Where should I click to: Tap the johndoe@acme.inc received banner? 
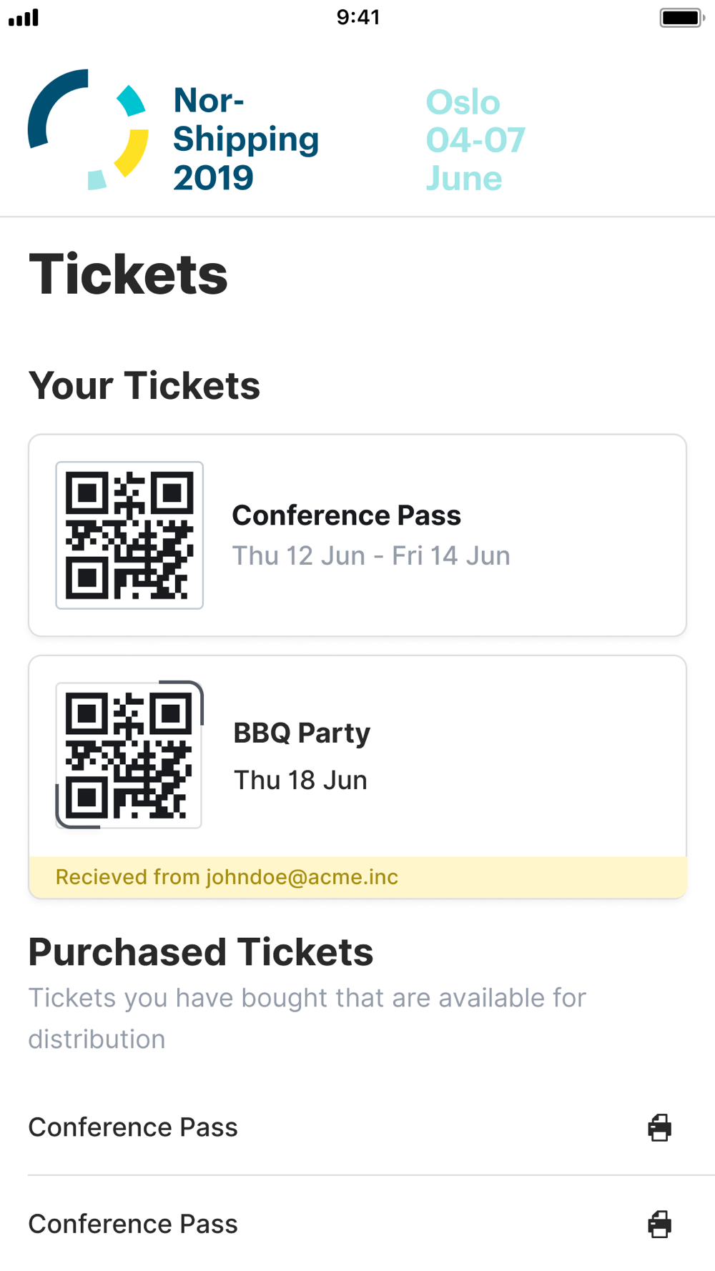click(357, 877)
